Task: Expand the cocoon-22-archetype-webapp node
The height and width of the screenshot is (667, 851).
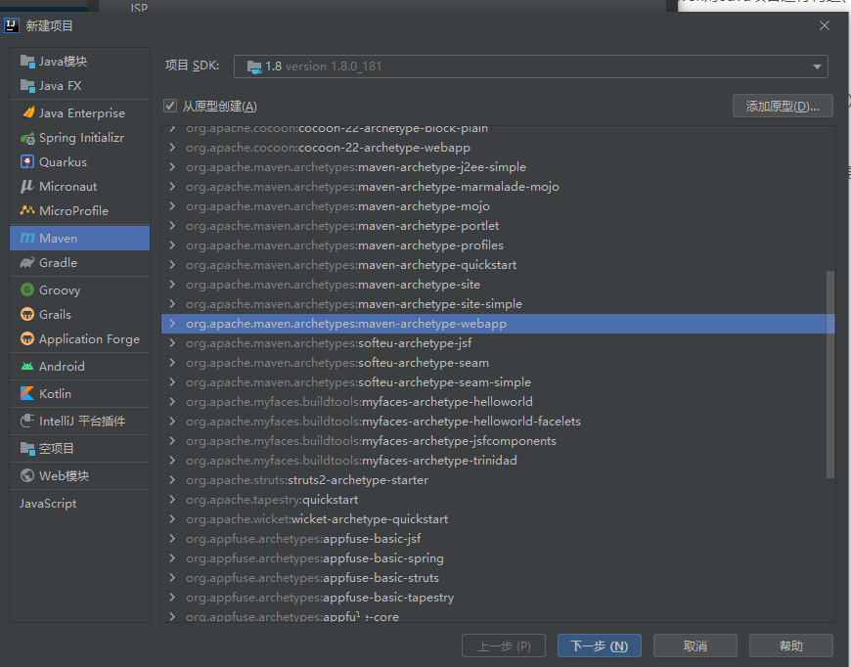Action: coord(172,147)
